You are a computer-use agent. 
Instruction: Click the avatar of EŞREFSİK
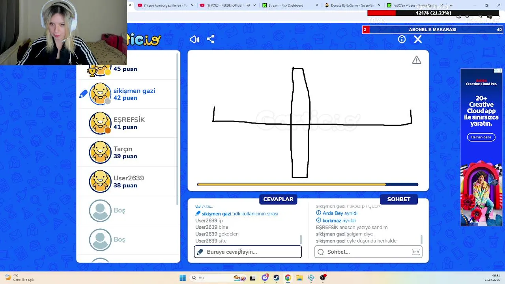tap(100, 123)
